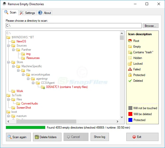Viewport: 165px width, 148px height.
Task: Click the Failed warning triangle icon
Action: [x=130, y=69]
